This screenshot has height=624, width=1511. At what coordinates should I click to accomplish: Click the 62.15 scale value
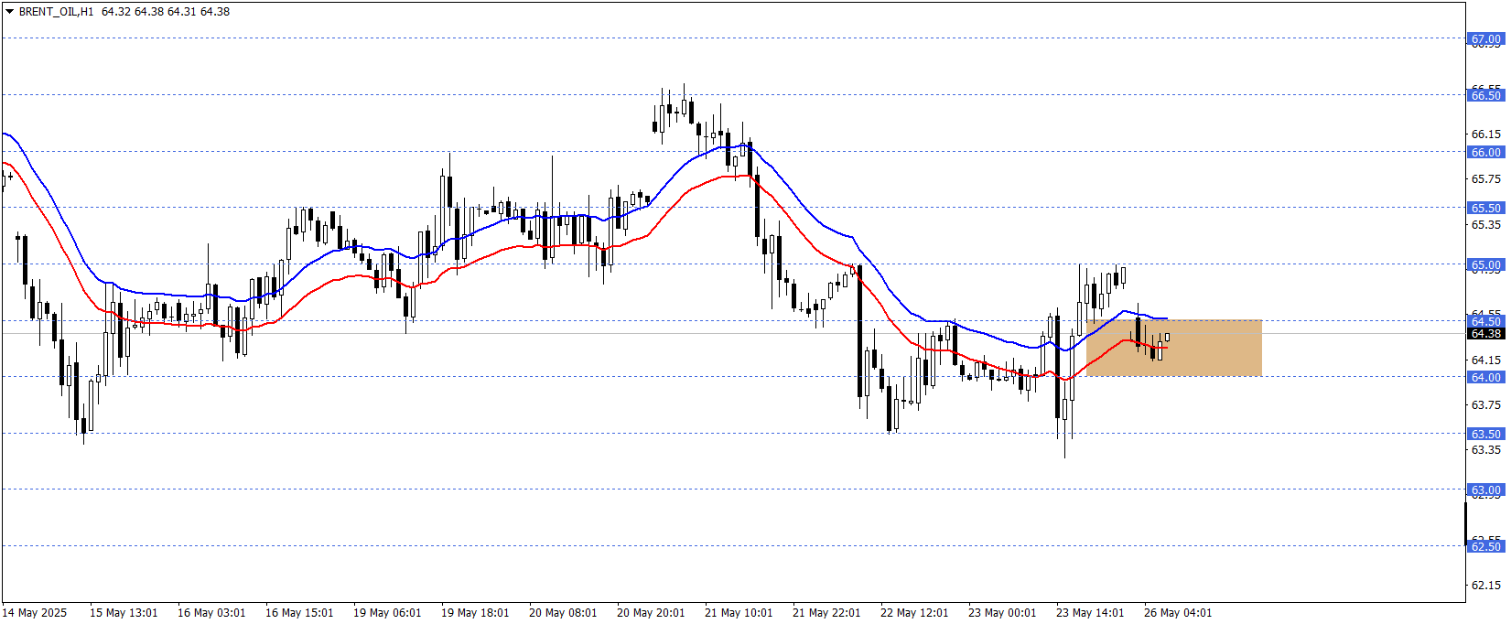point(1486,585)
